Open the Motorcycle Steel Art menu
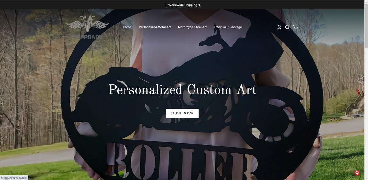368x180 pixels. (192, 27)
